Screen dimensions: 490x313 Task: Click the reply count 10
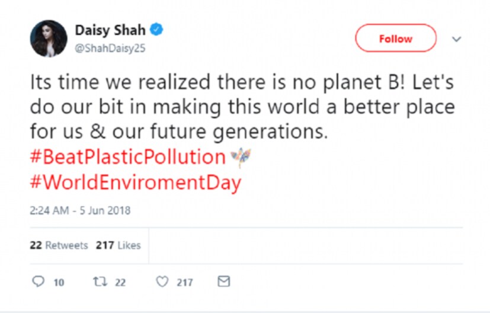pos(59,283)
